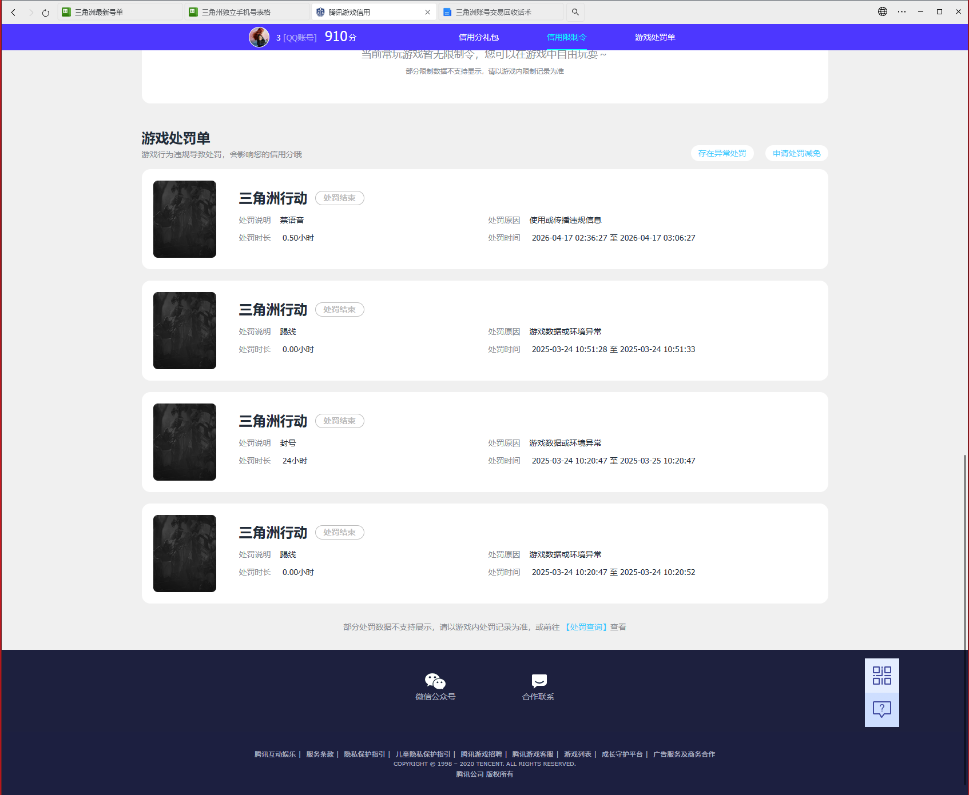
Task: Click 处罚结束 badge on the 禁语音 card
Action: pyautogui.click(x=340, y=198)
